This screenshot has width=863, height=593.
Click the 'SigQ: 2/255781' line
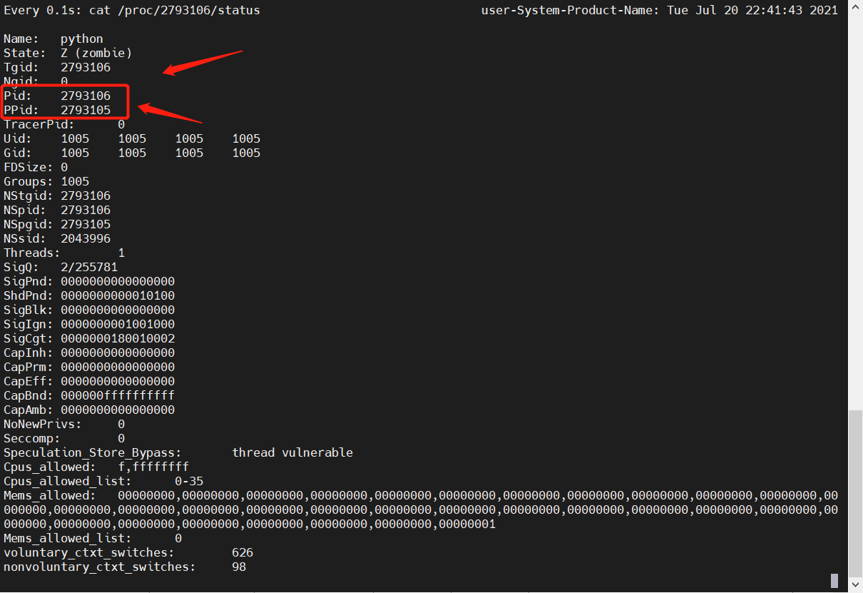click(61, 267)
